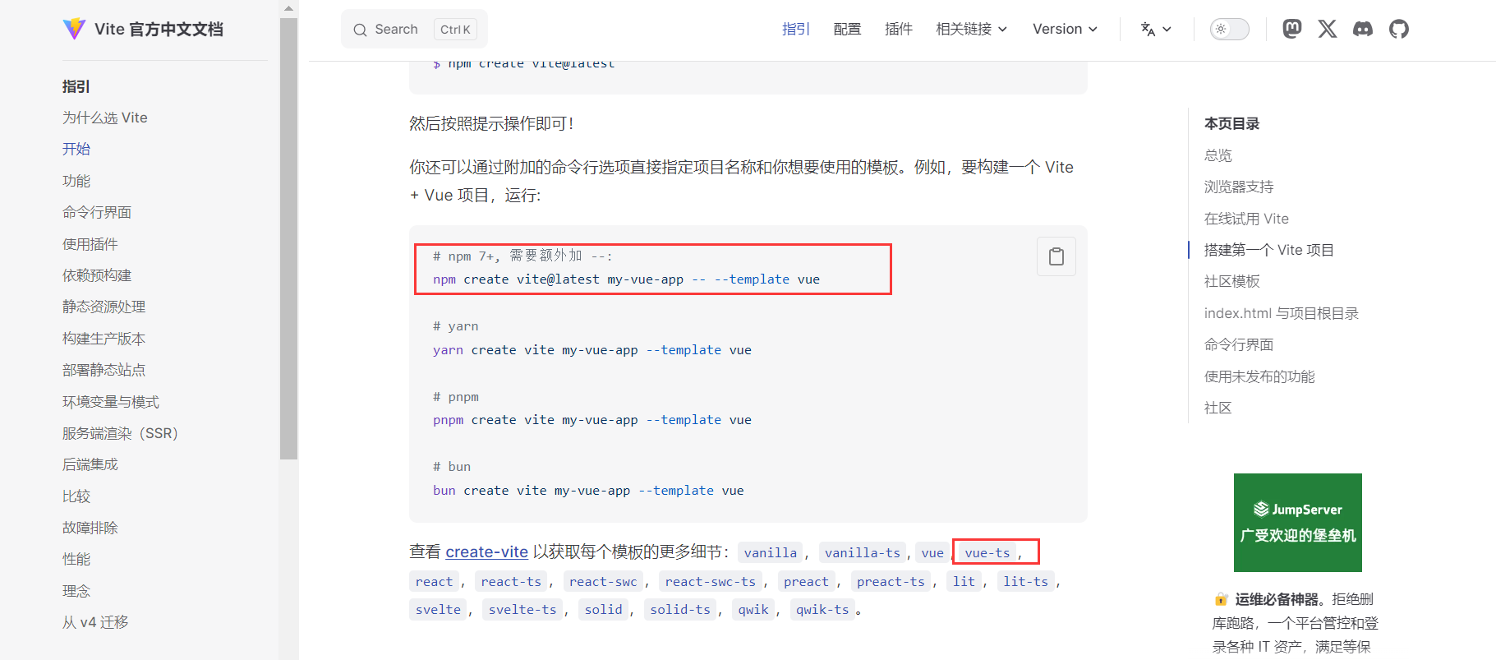The image size is (1496, 660).
Task: Focus the Search input box
Action: [x=414, y=29]
